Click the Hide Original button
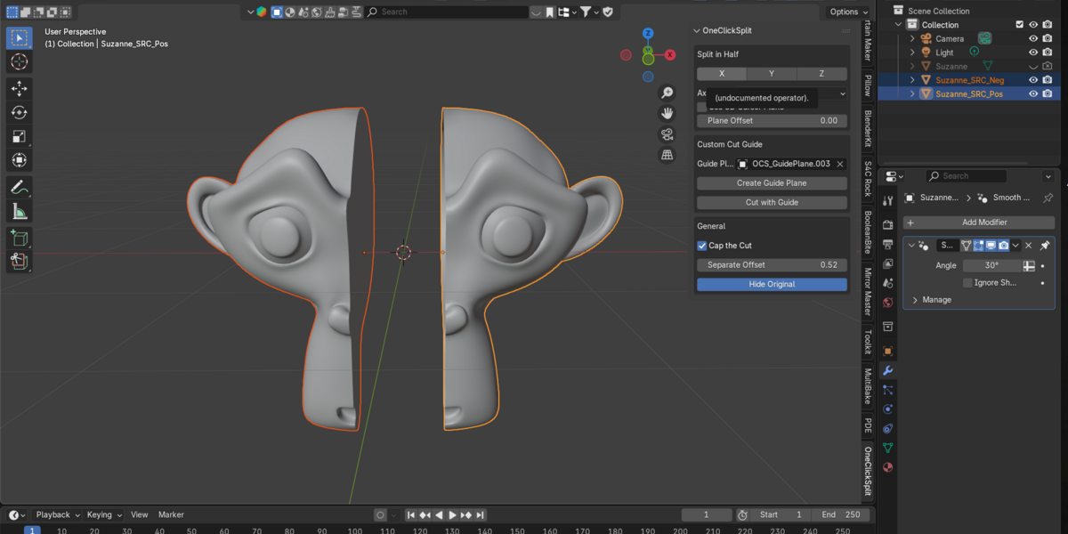 772,284
